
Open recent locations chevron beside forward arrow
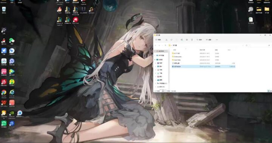pyautogui.click(x=162, y=46)
